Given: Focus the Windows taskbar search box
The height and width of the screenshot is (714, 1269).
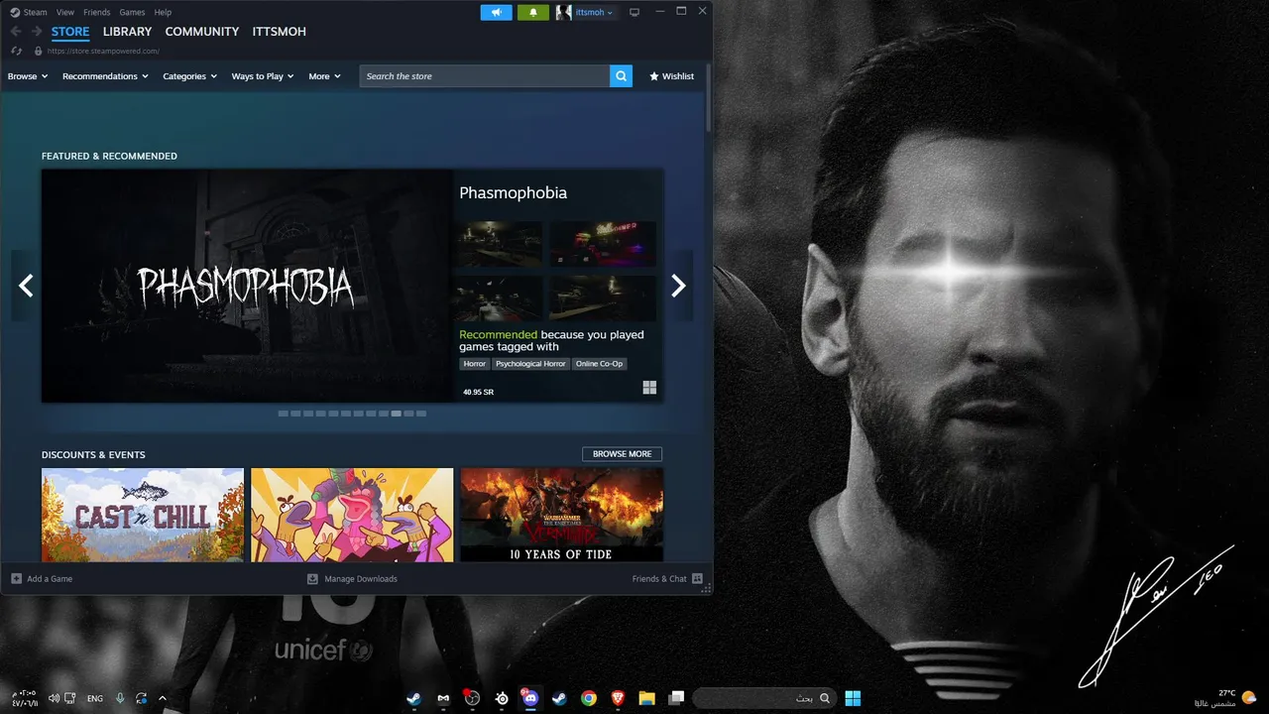Looking at the screenshot, I should coord(763,698).
